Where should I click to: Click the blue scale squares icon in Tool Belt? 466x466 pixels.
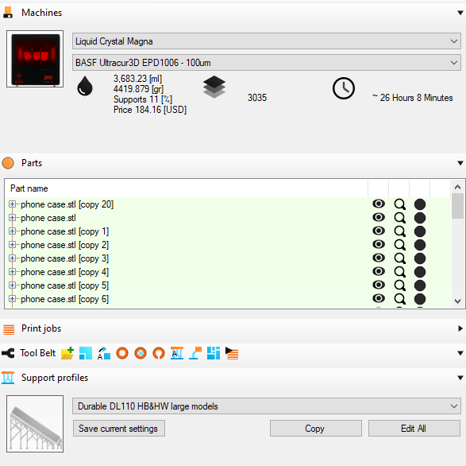click(86, 353)
